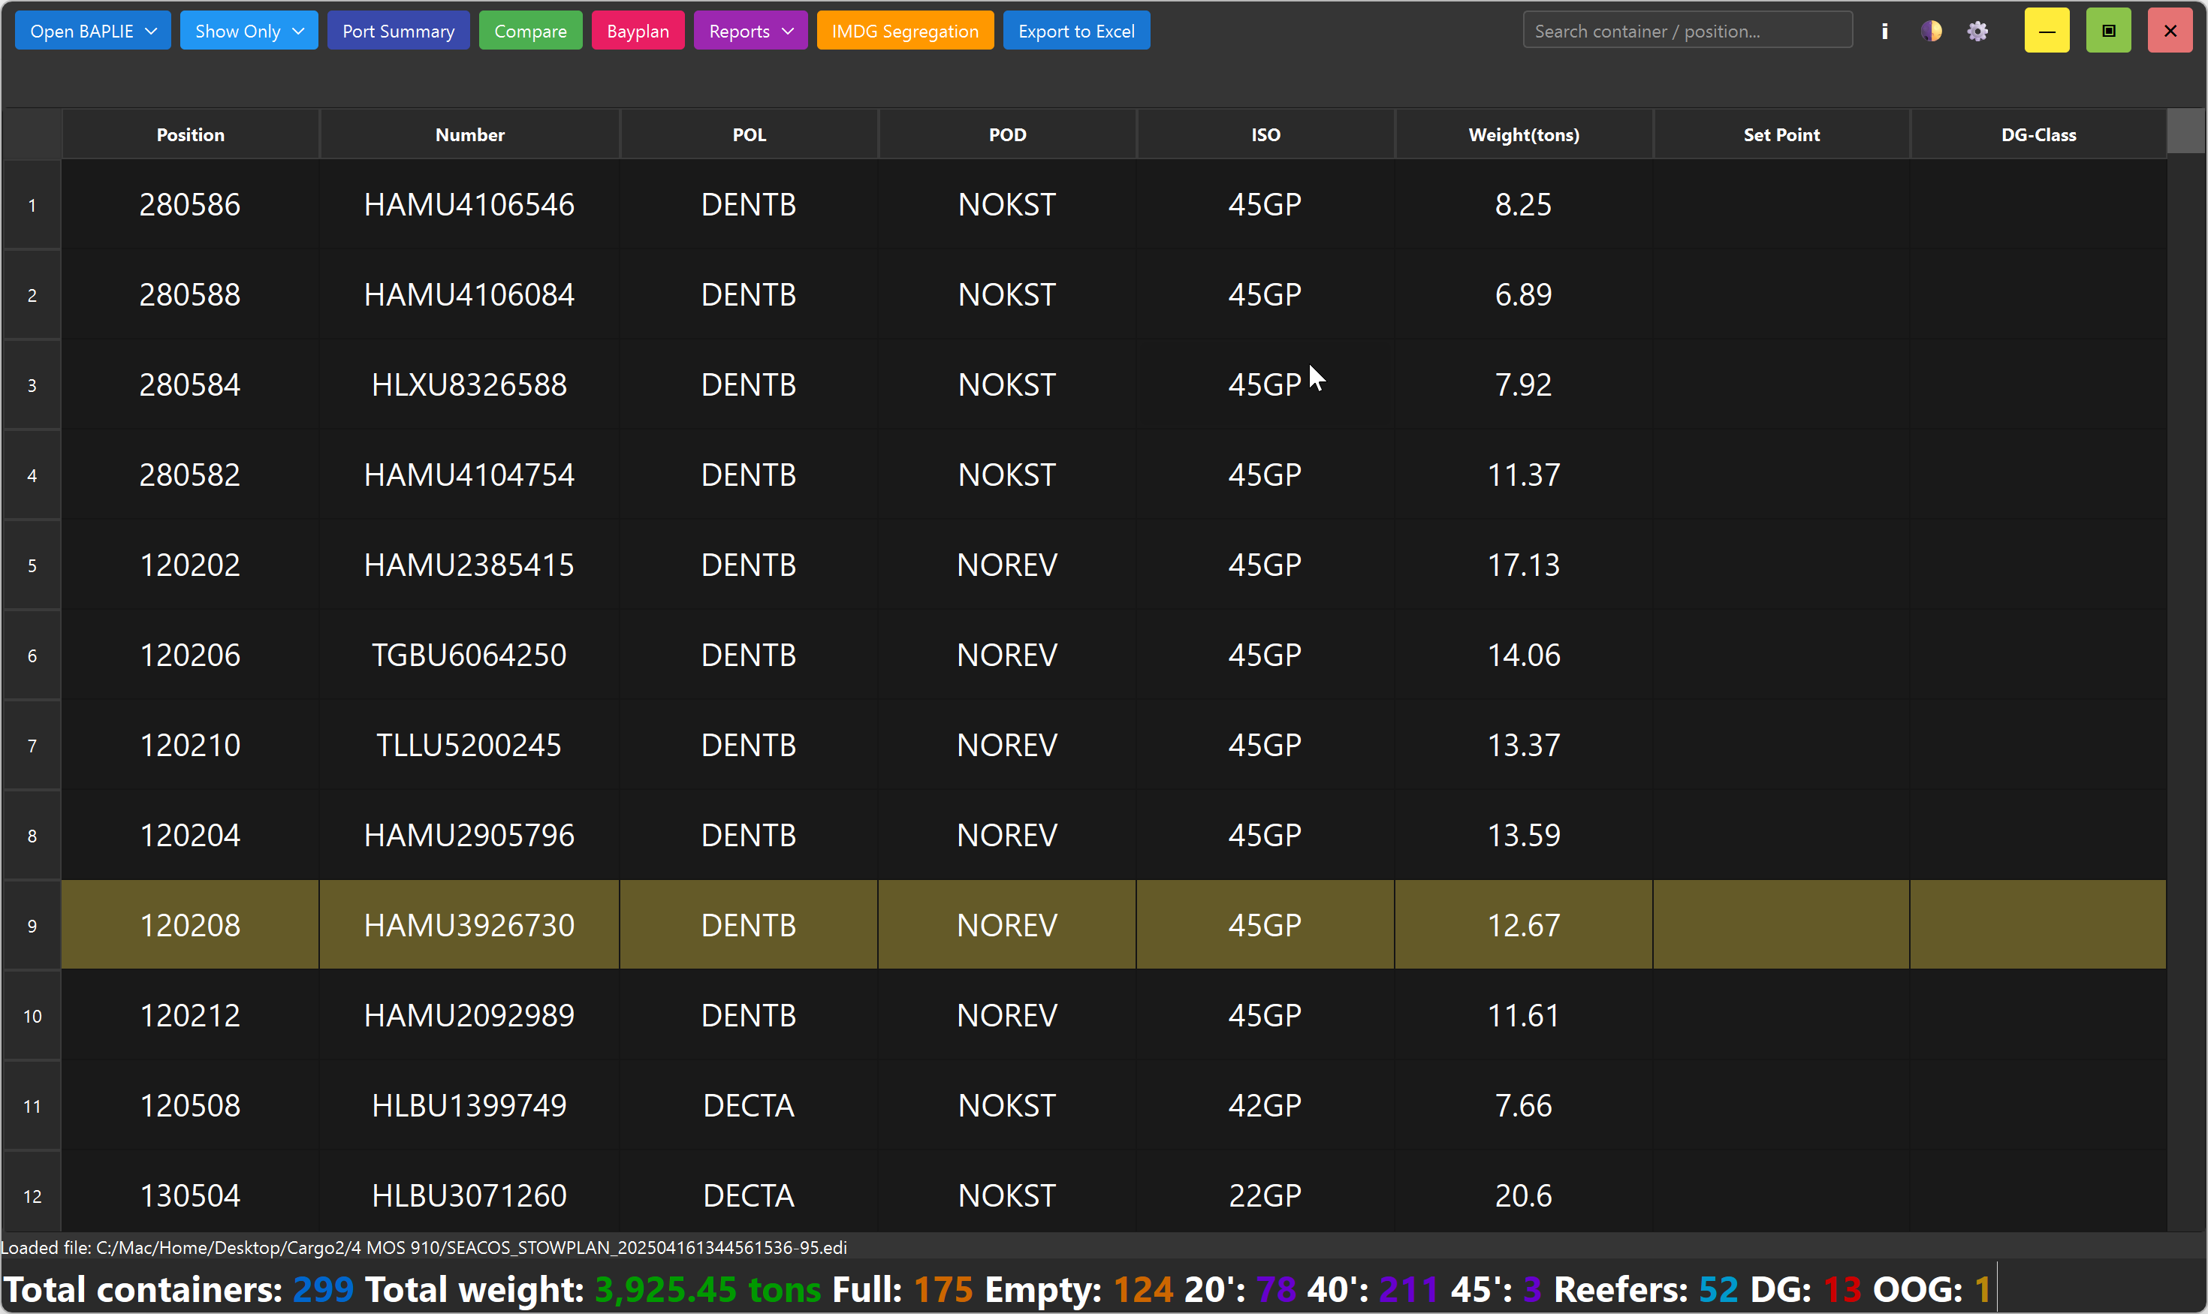Click container number TLLU5200245
The image size is (2208, 1314).
click(x=469, y=745)
